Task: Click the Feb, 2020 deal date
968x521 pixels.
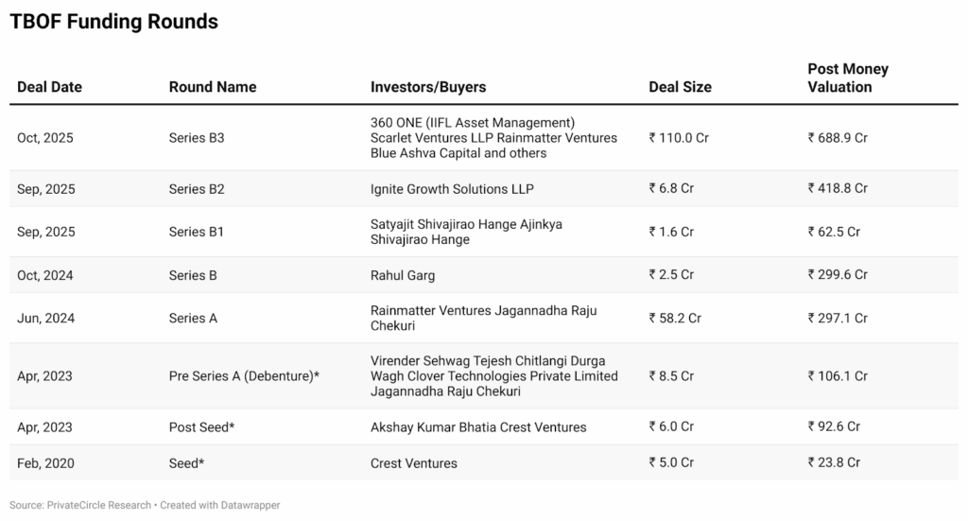Action: pyautogui.click(x=45, y=463)
